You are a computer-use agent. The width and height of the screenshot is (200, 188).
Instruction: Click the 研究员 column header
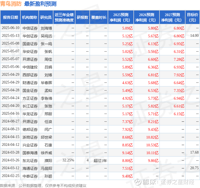pos(46,17)
